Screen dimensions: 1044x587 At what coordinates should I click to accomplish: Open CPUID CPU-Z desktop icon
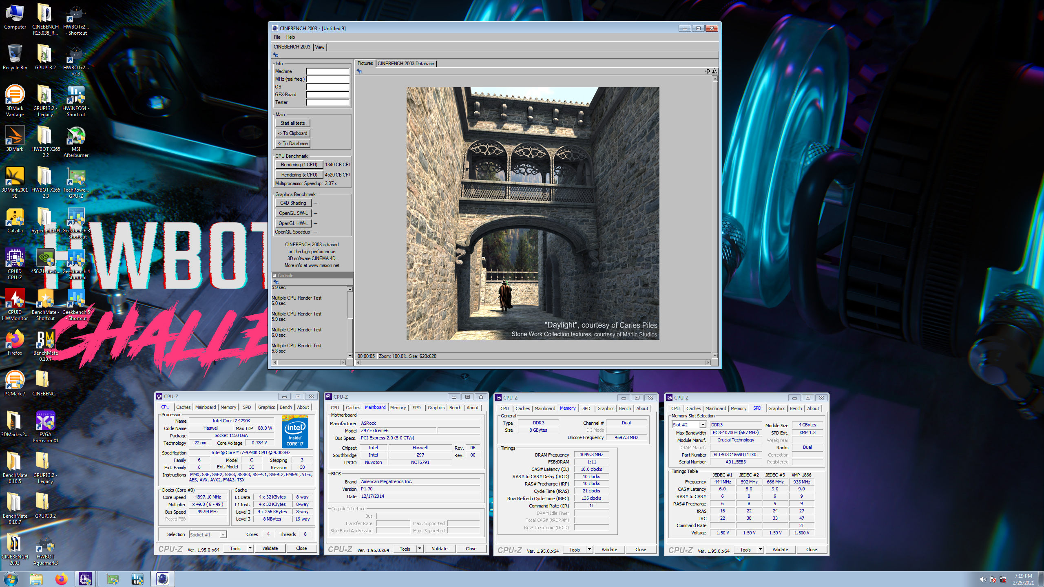pyautogui.click(x=15, y=264)
